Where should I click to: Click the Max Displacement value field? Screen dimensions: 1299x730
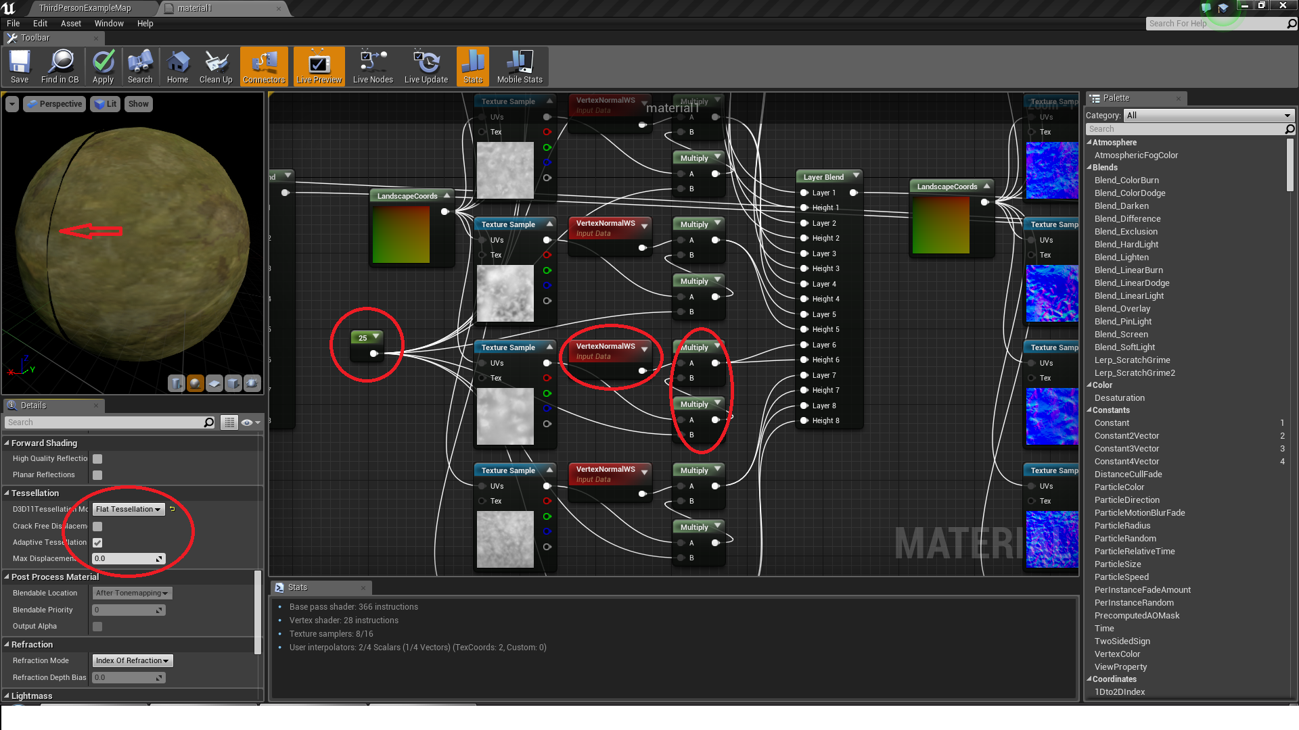[x=129, y=559]
